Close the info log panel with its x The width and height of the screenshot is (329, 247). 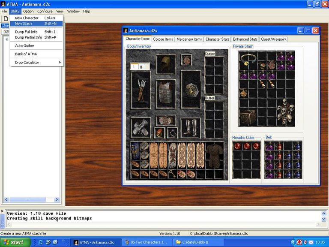(x=2, y=211)
